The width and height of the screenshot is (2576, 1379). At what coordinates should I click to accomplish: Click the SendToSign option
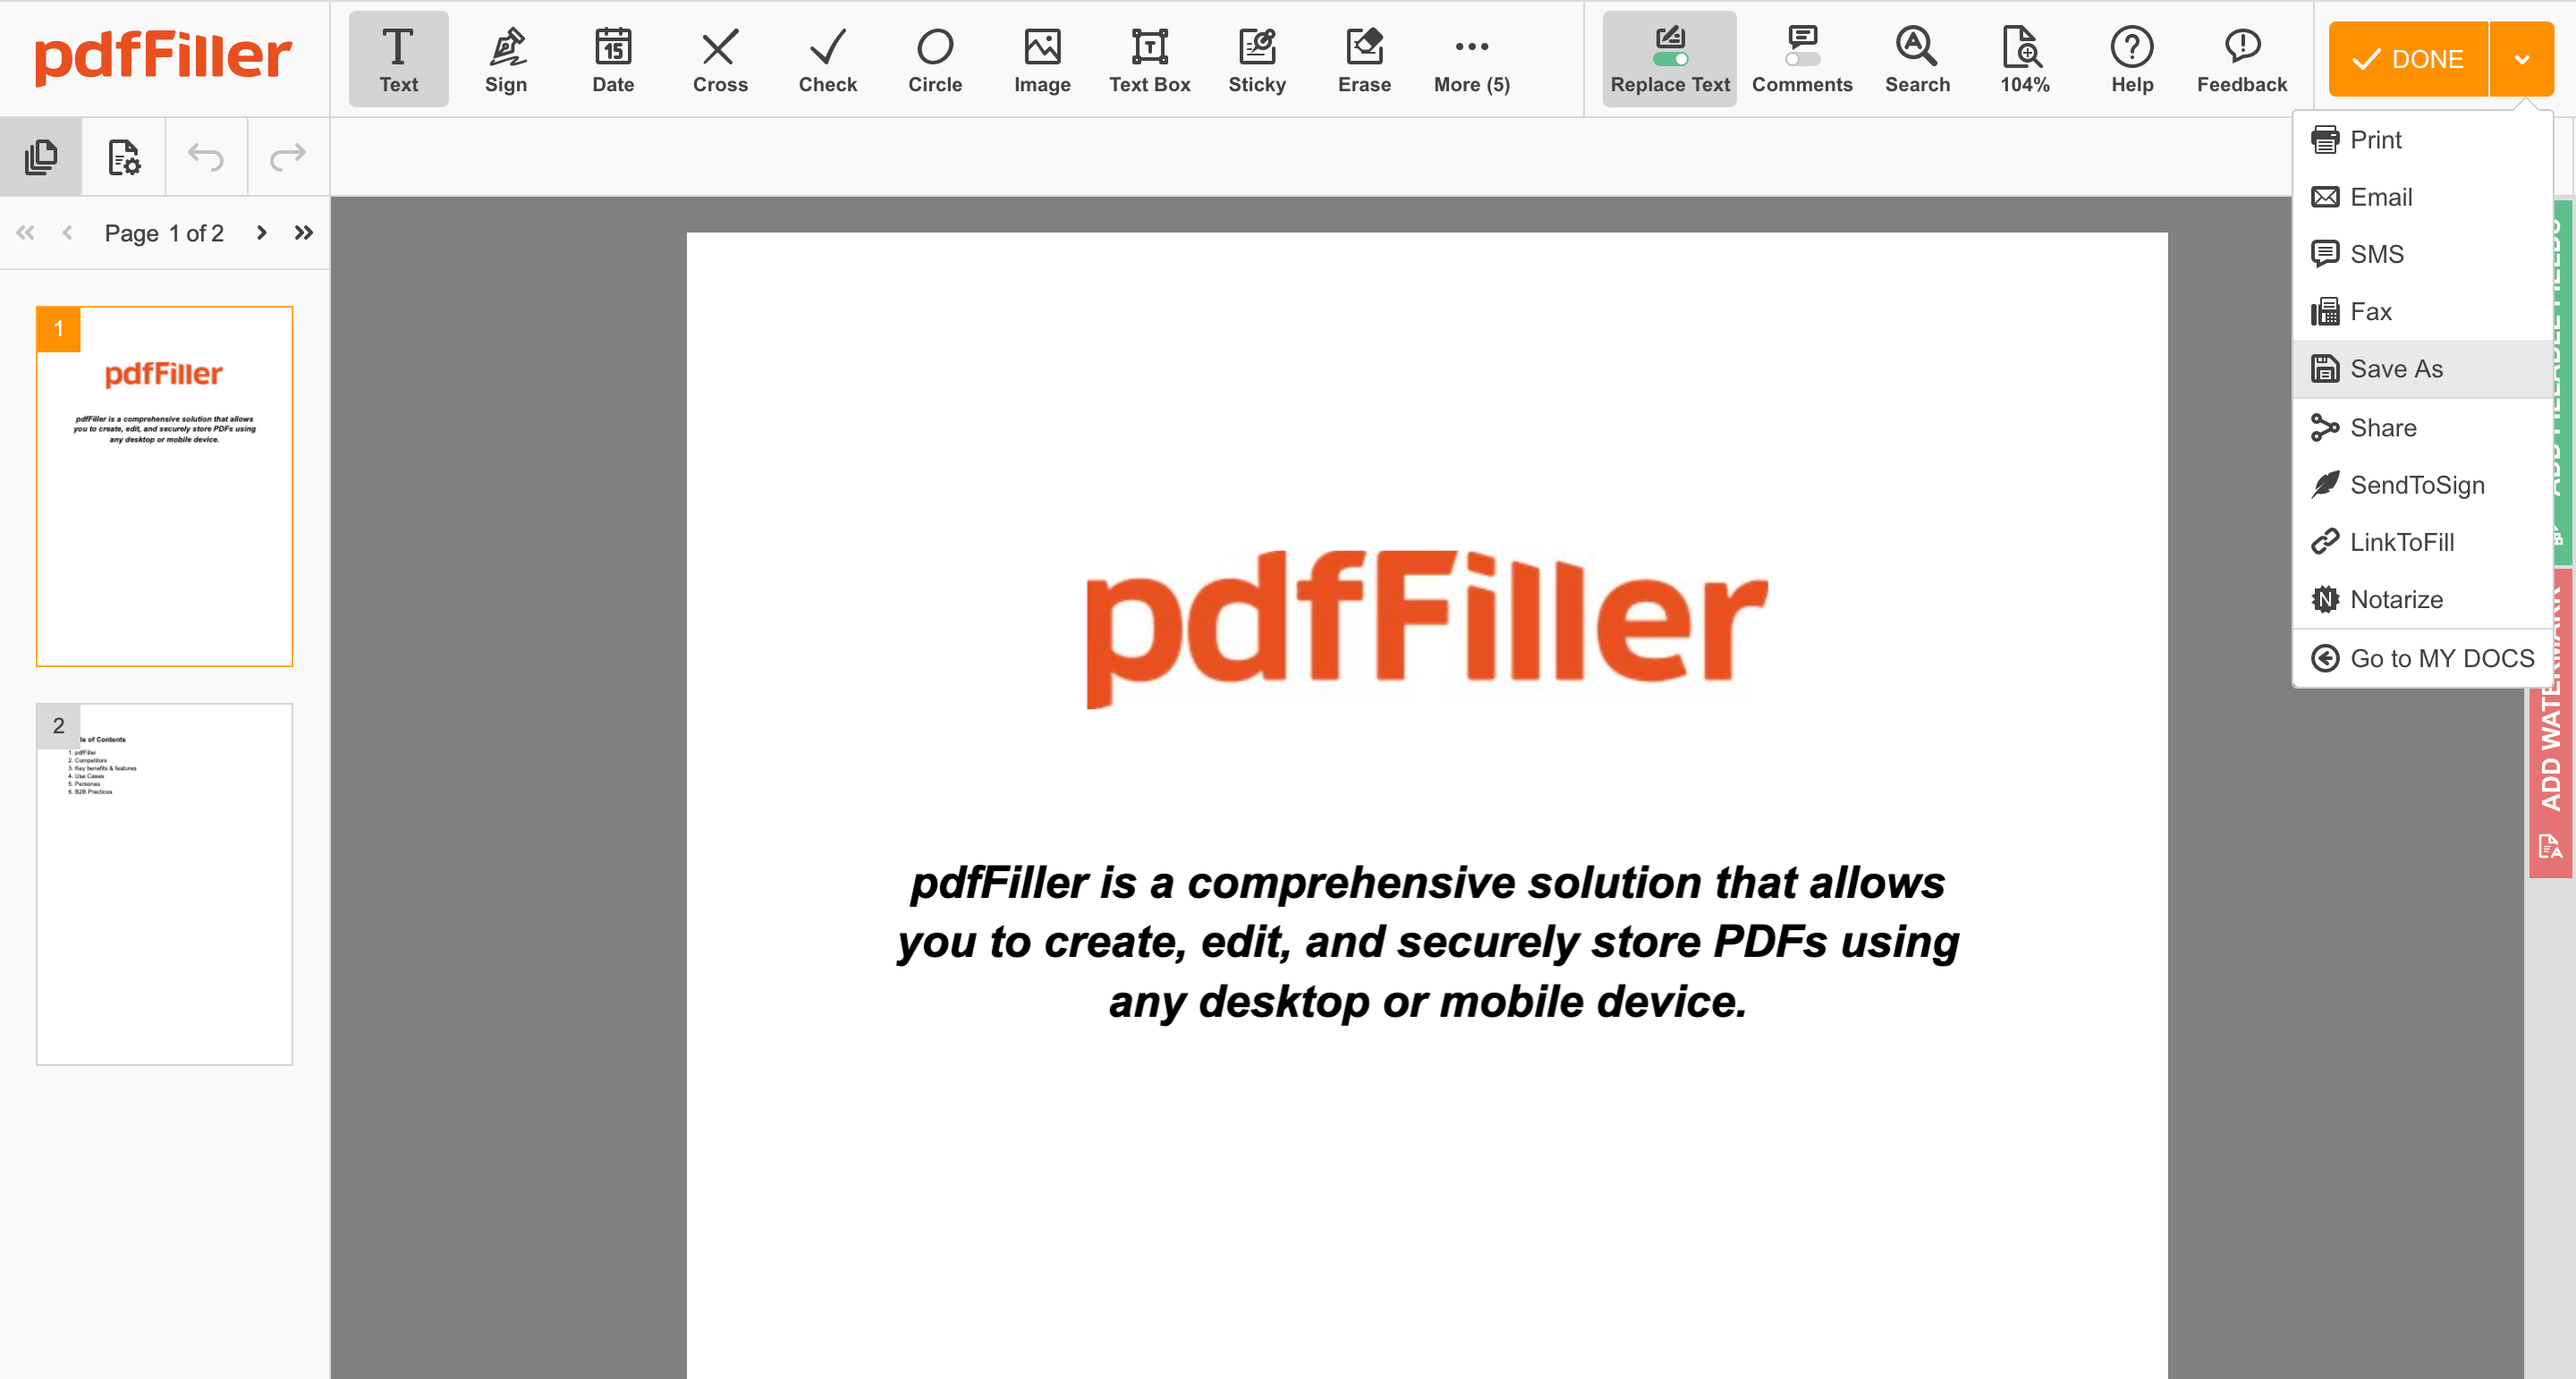[2416, 486]
